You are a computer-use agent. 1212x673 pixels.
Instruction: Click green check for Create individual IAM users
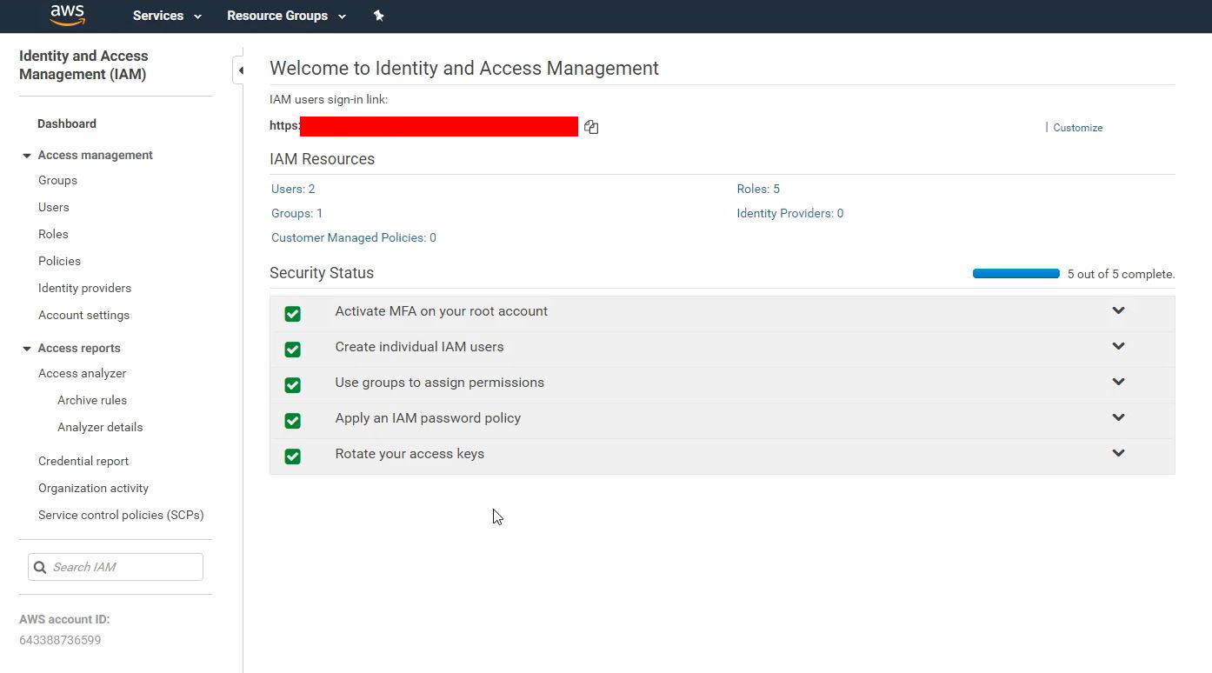(293, 350)
